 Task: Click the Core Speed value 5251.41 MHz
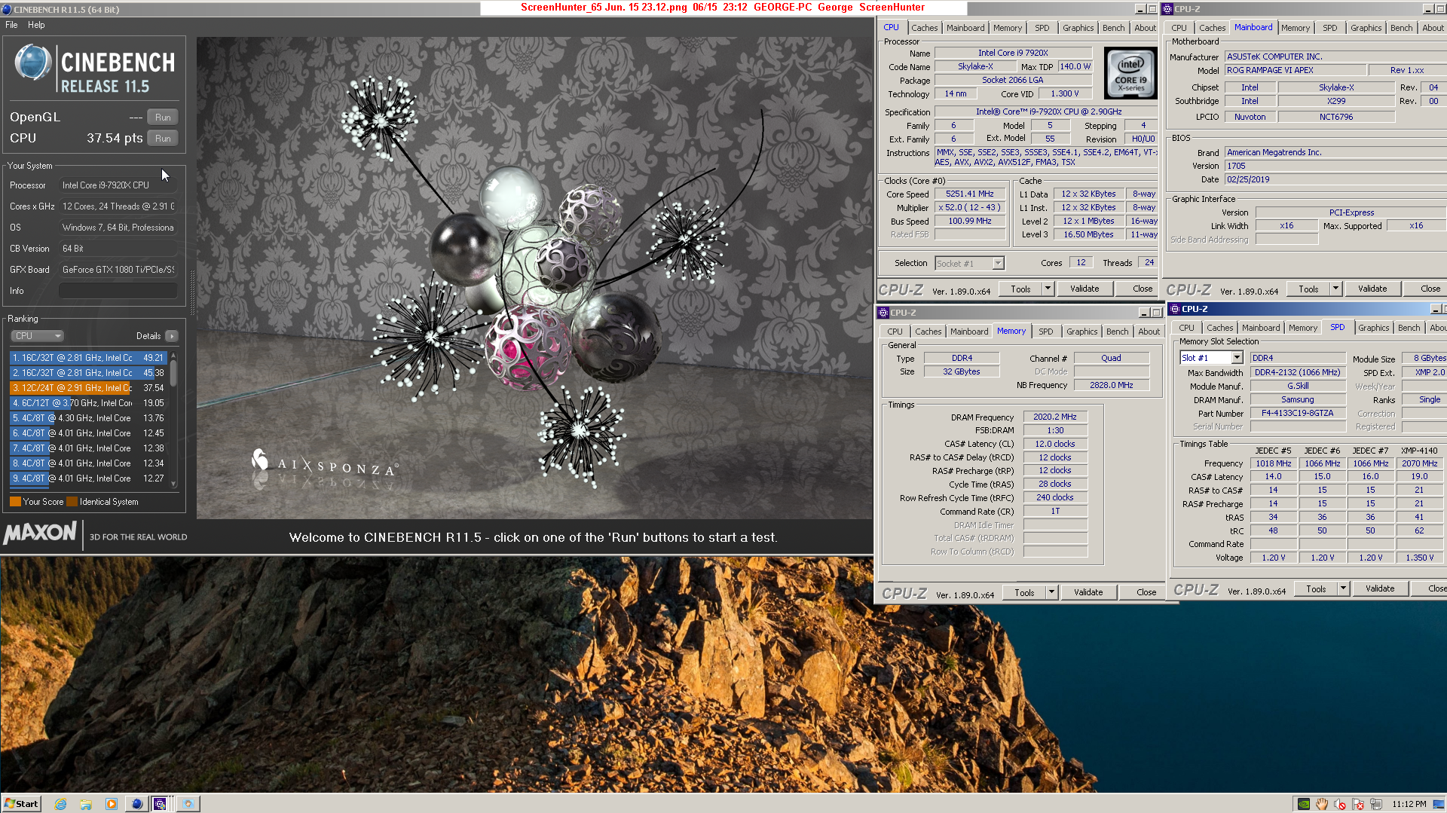[x=970, y=194]
